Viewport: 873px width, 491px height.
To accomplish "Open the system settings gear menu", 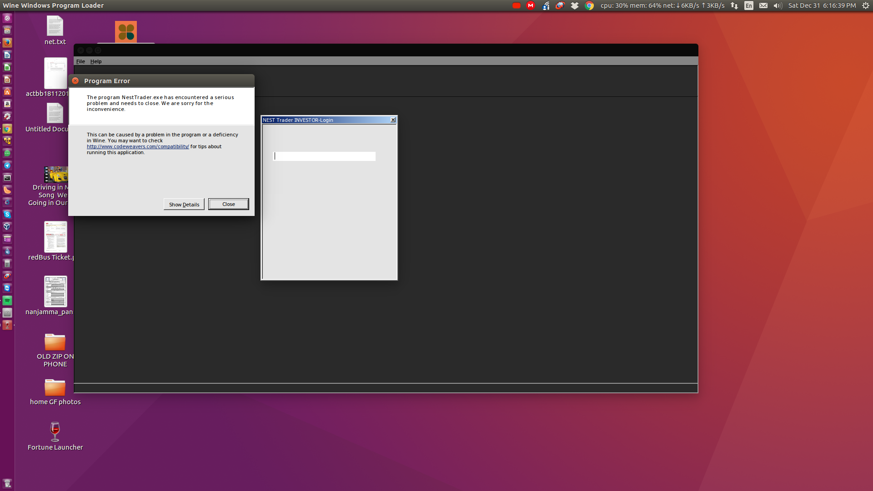I will click(865, 5).
